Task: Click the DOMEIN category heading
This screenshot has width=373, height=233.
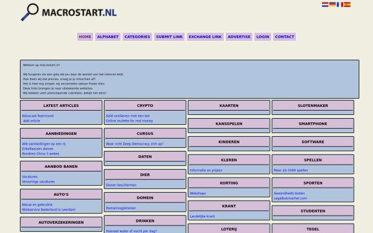Action: click(145, 198)
